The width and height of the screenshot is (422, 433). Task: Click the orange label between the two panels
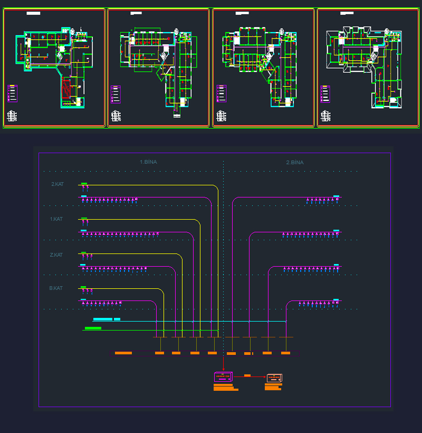pyautogui.click(x=247, y=375)
